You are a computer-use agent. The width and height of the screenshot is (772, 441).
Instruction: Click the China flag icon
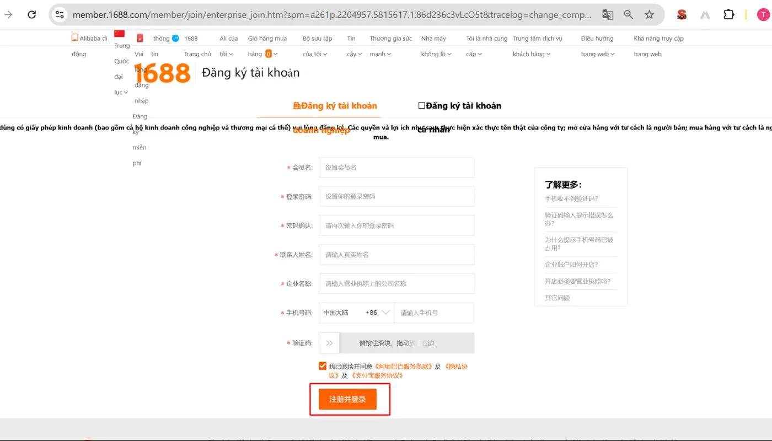(119, 34)
